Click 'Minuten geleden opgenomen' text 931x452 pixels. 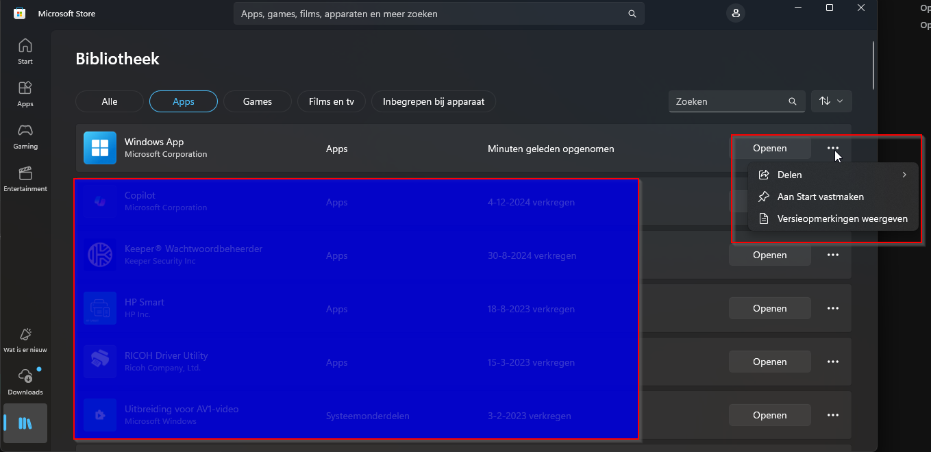pyautogui.click(x=551, y=149)
